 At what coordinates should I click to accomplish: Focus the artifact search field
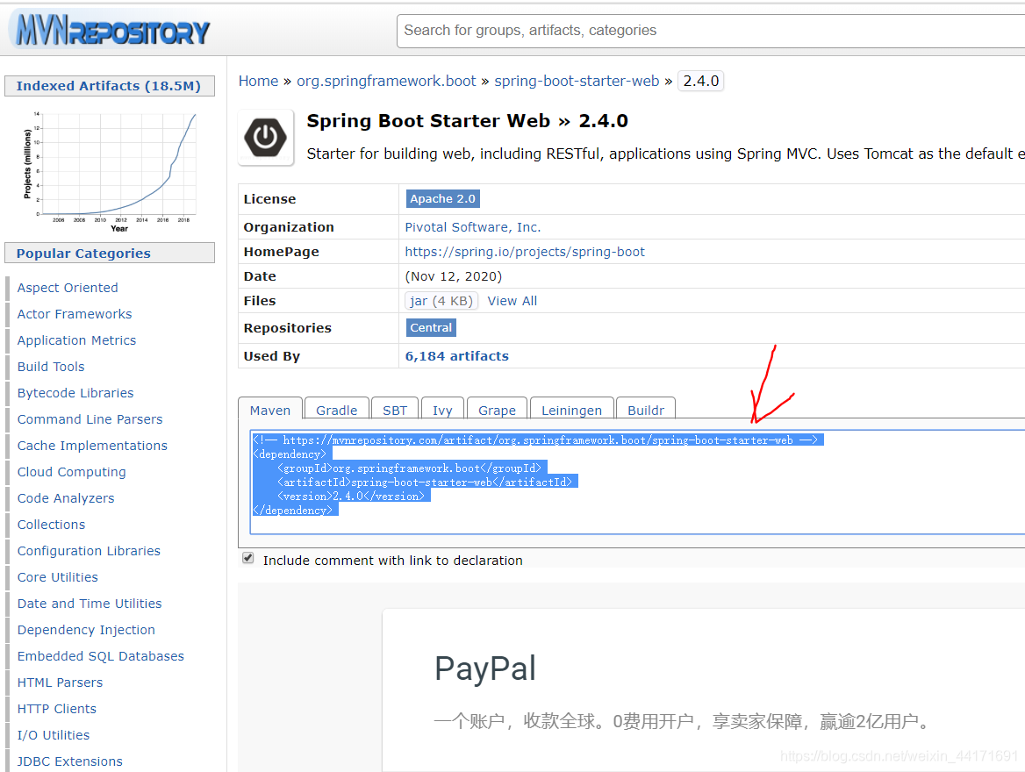(x=711, y=31)
